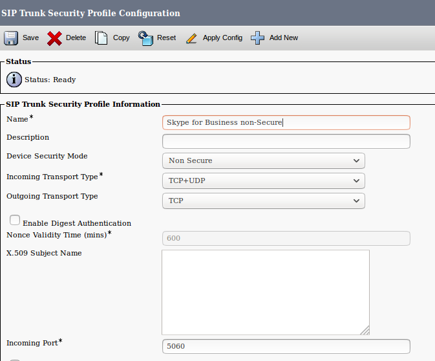Click the Copy text button
The height and width of the screenshot is (361, 435).
pos(122,38)
